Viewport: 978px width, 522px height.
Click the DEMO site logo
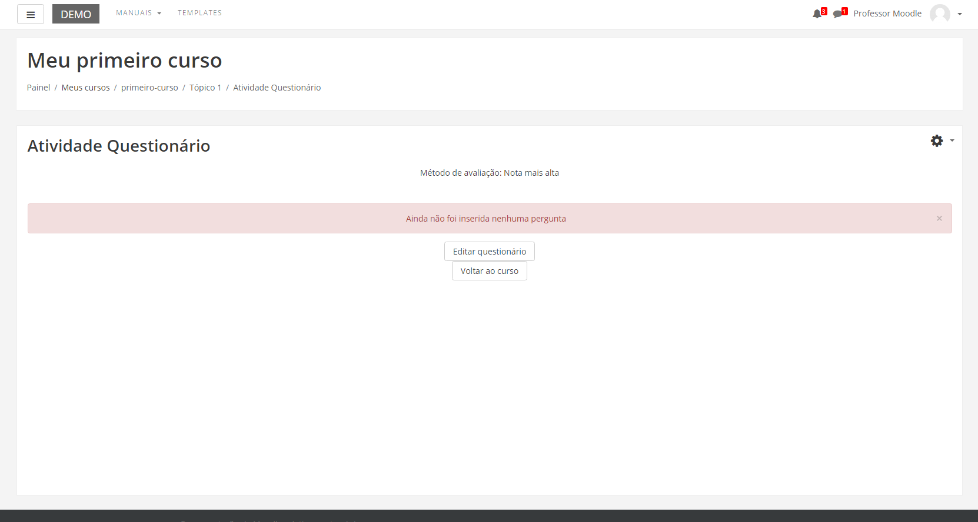(x=76, y=14)
